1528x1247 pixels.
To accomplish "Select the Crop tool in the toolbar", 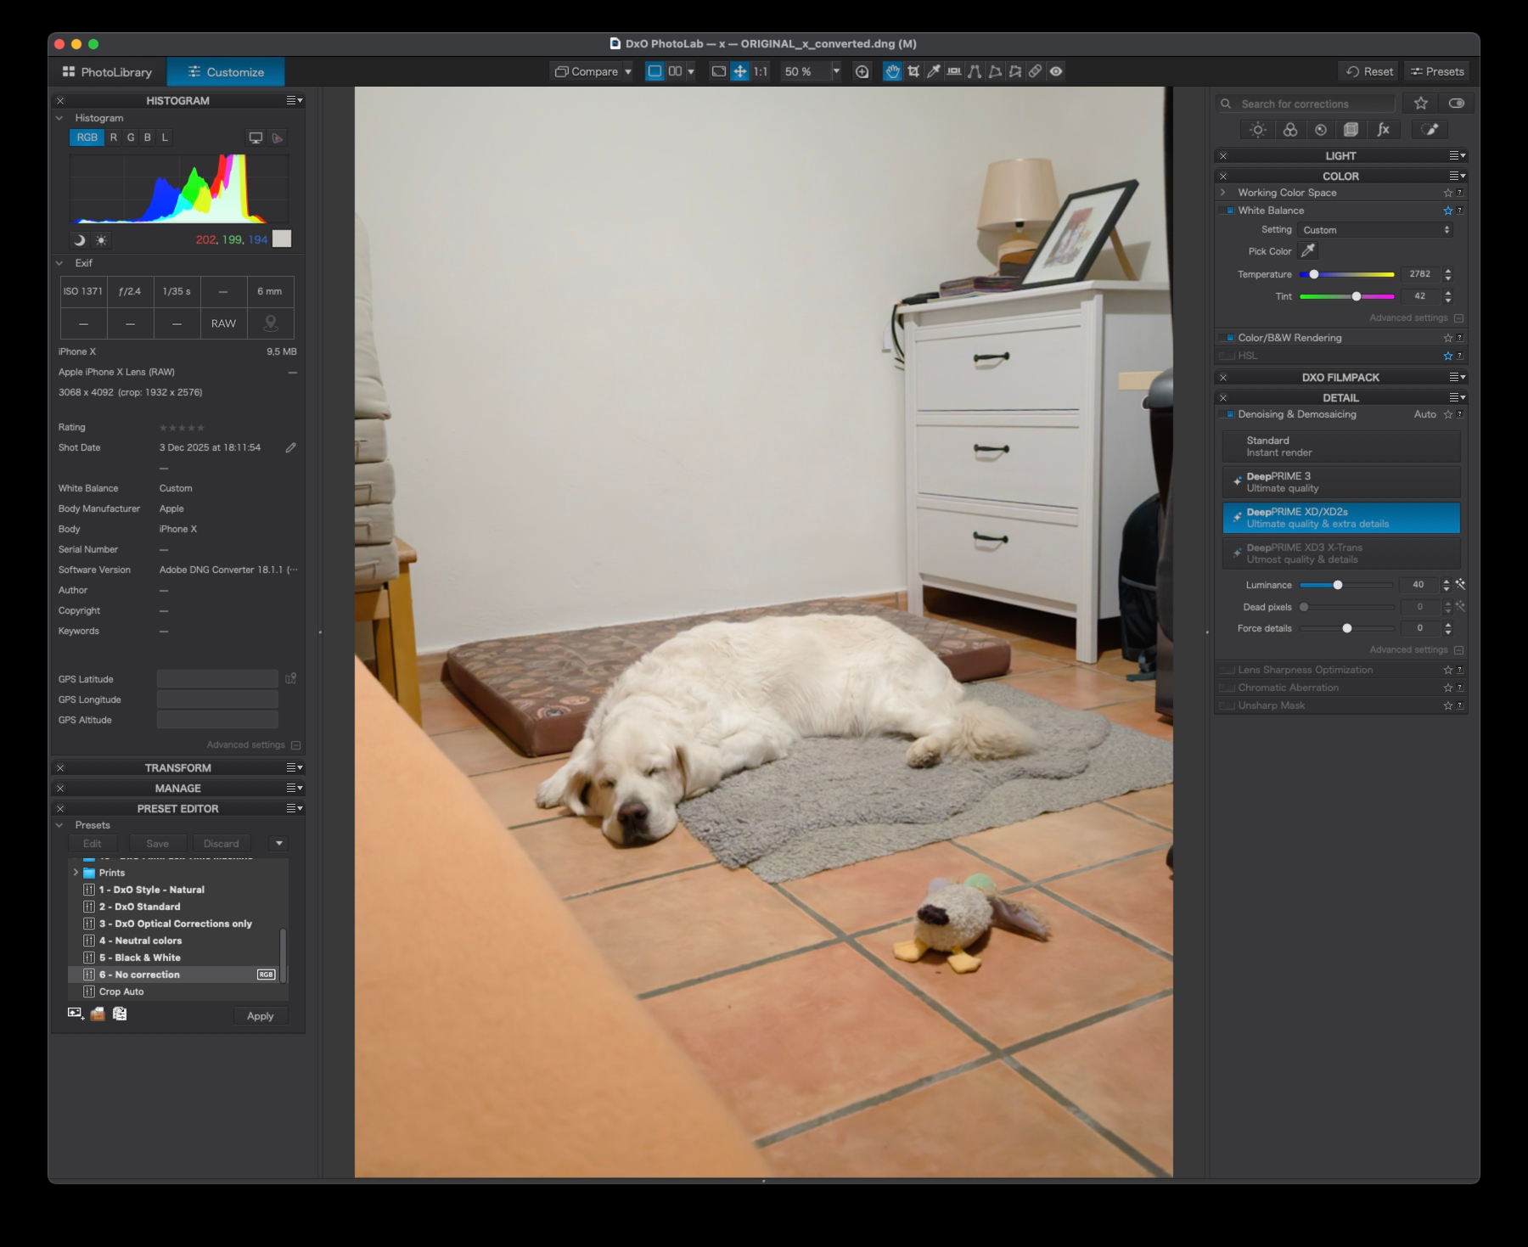I will (x=912, y=72).
